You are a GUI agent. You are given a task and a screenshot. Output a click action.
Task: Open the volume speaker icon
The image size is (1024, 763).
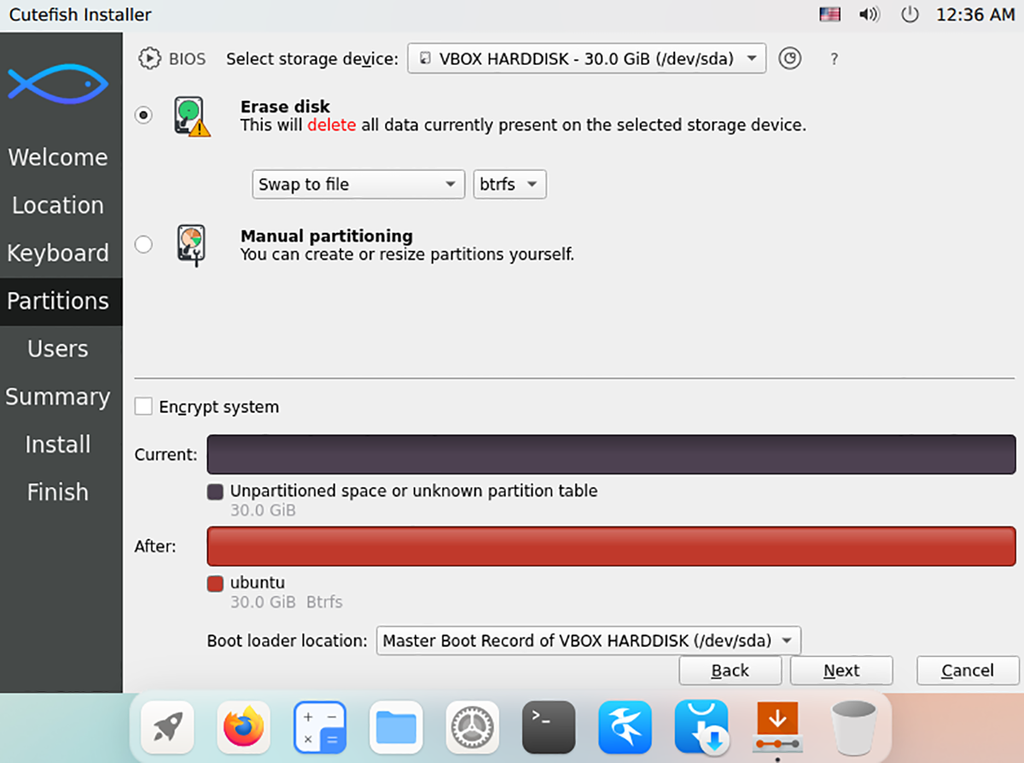click(870, 15)
